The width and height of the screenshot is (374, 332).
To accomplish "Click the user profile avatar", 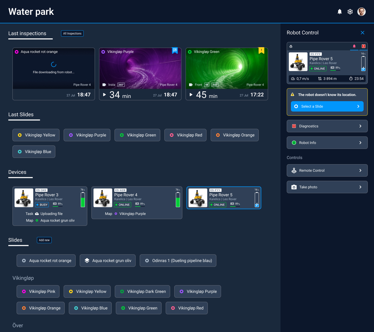I will pyautogui.click(x=361, y=12).
